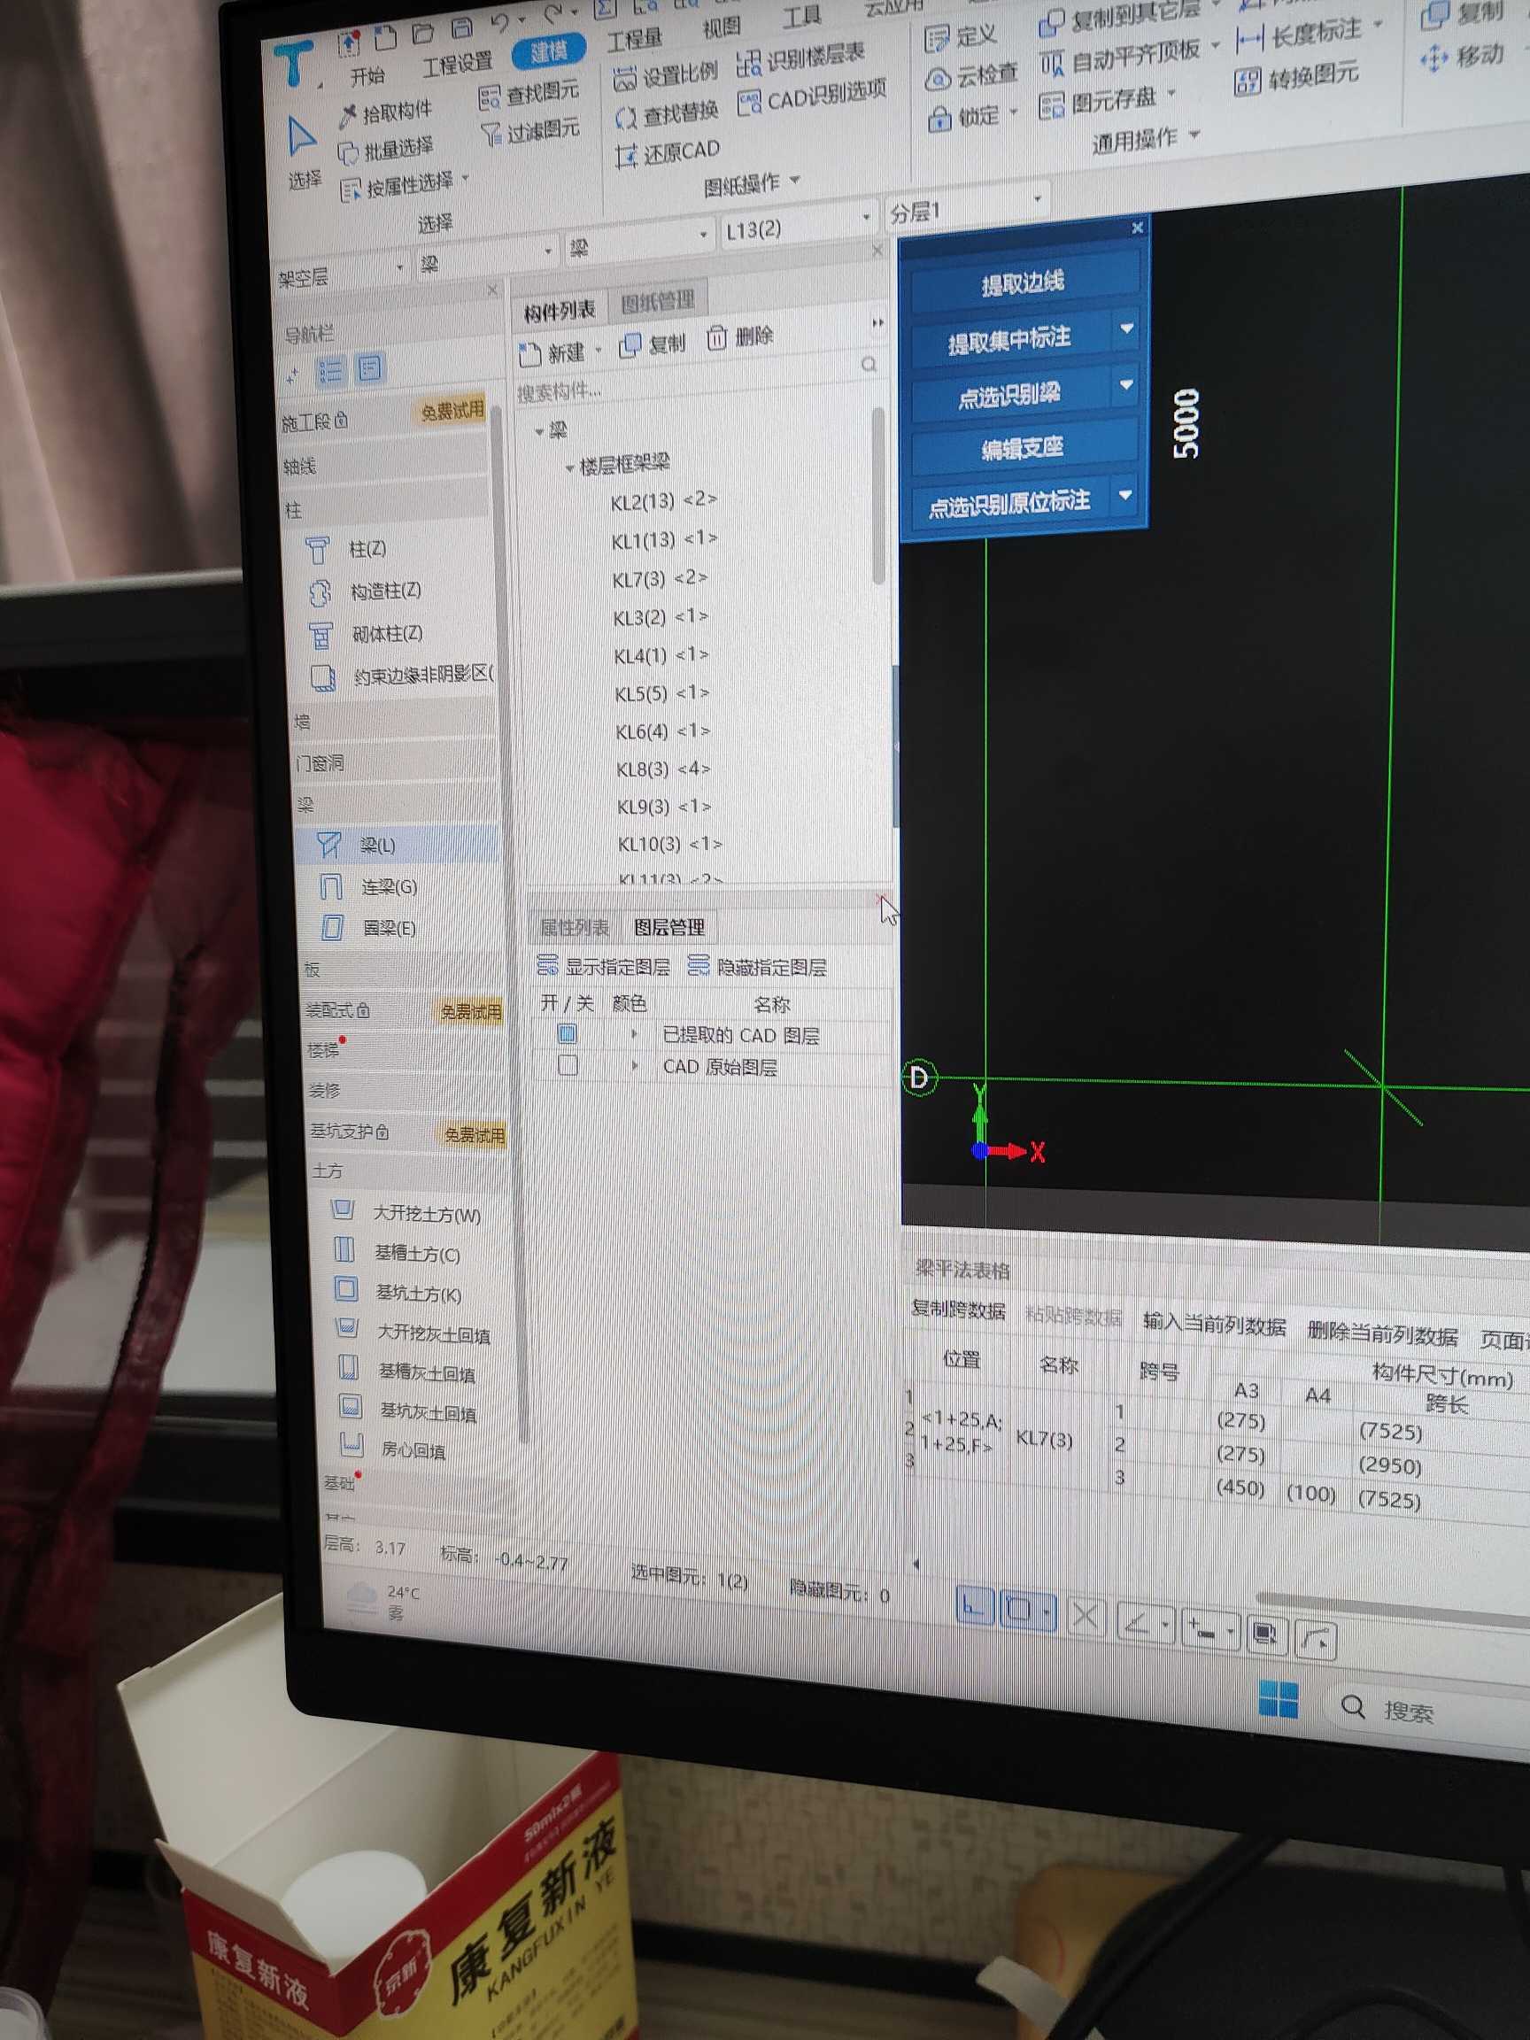Open the 工程量 ribbon tab
1530x2040 pixels.
[635, 39]
